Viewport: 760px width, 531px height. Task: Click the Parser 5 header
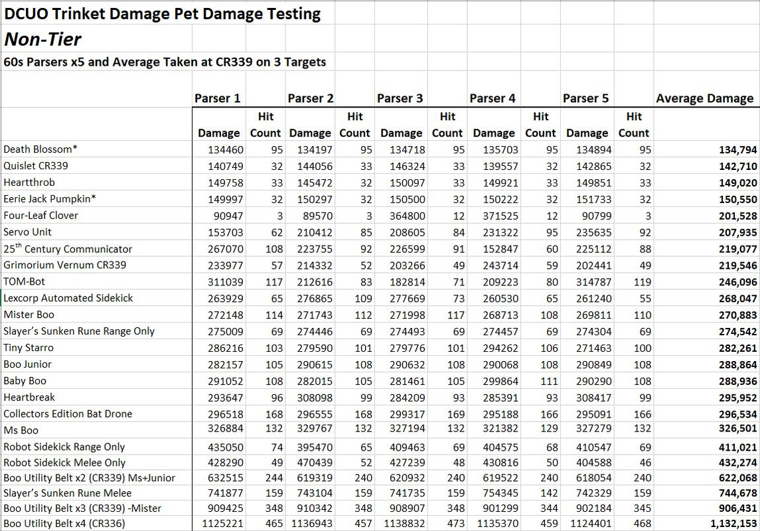[585, 98]
